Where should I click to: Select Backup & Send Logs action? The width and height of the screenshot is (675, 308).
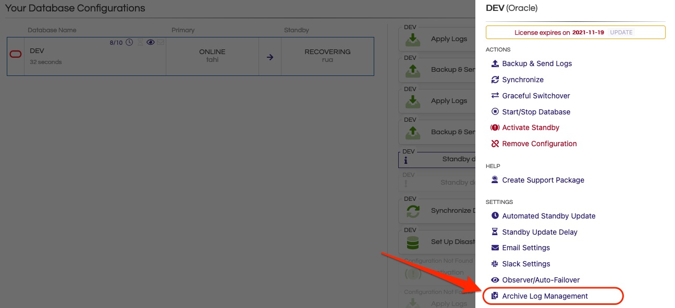click(536, 63)
